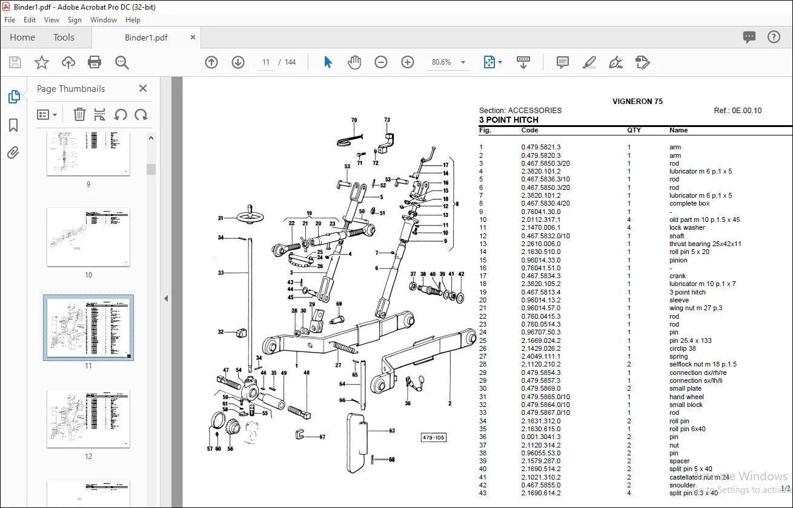Screen dimensions: 793x508
Task: Click the 'wing nut m 27 p.3' name
Action: point(695,308)
